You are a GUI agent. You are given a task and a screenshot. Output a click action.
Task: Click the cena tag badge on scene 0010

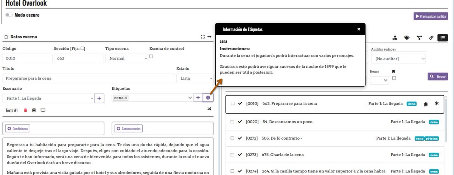(x=412, y=104)
